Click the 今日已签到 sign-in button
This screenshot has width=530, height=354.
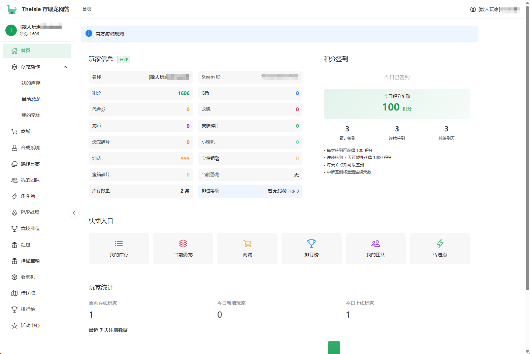tap(397, 77)
